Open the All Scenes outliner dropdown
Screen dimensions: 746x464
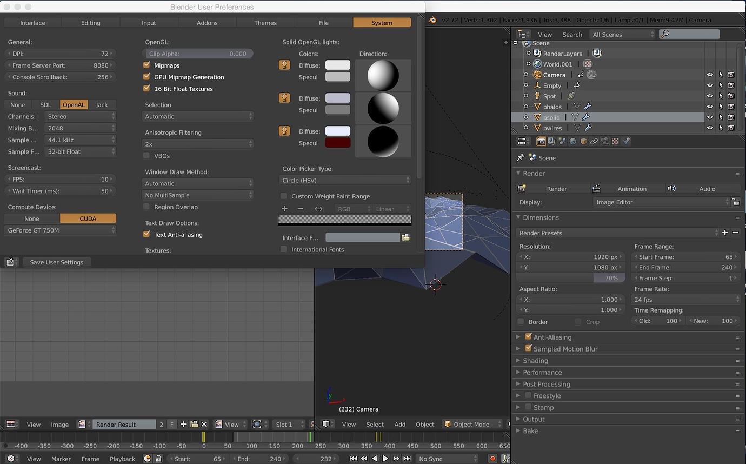(622, 35)
